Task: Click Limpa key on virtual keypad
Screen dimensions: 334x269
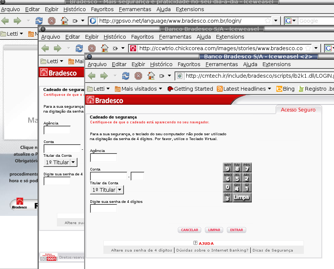Action: (x=242, y=197)
